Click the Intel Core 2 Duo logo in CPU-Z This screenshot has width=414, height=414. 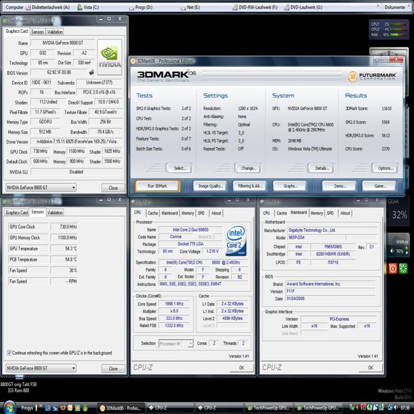(236, 240)
